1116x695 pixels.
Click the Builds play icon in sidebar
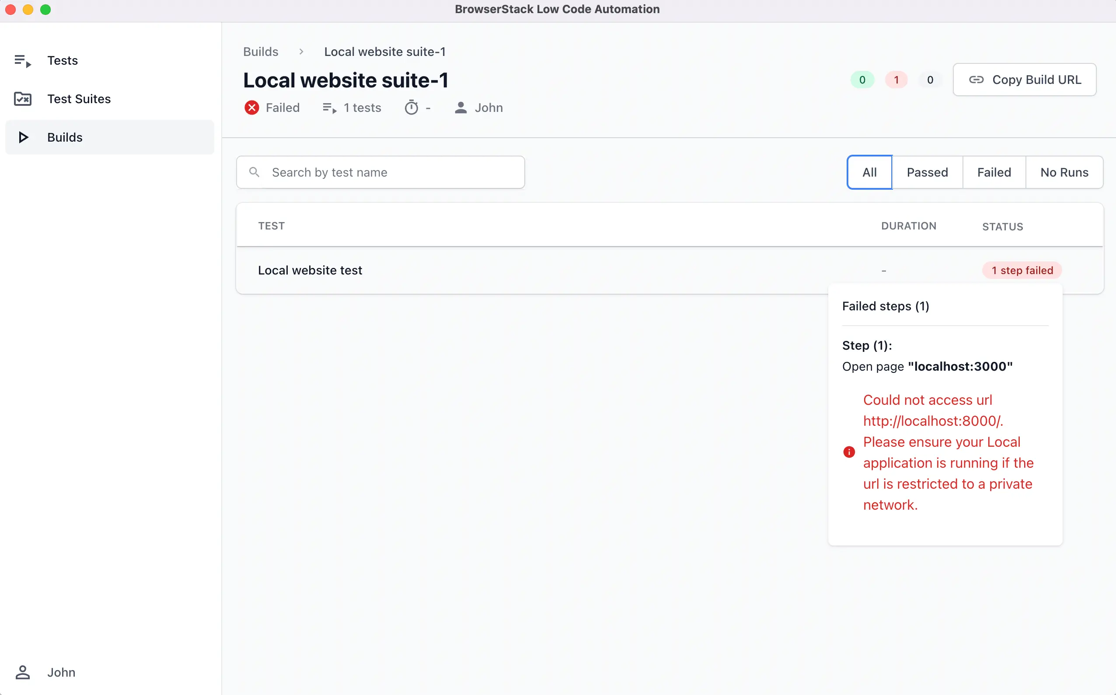pyautogui.click(x=23, y=137)
